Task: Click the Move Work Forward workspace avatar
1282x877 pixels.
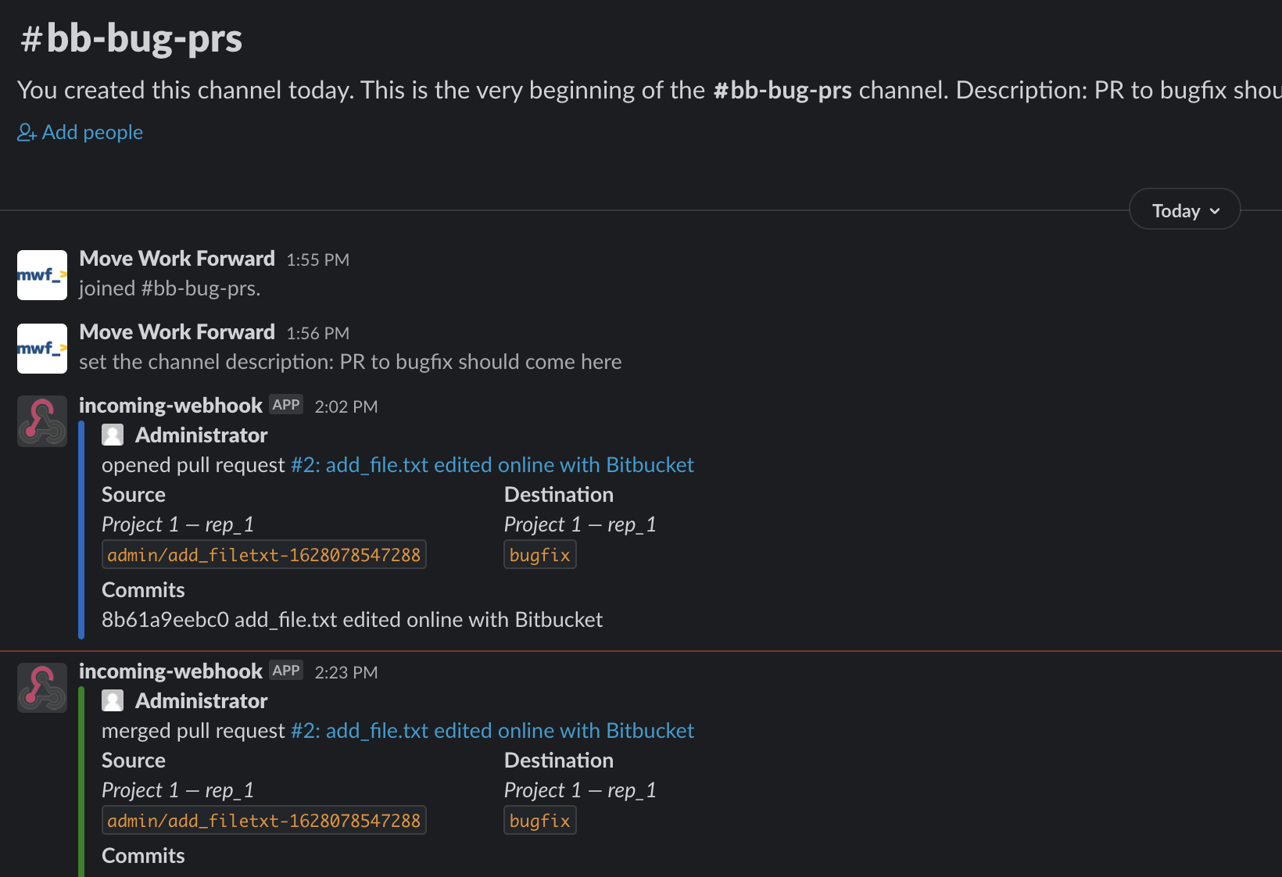Action: [41, 274]
